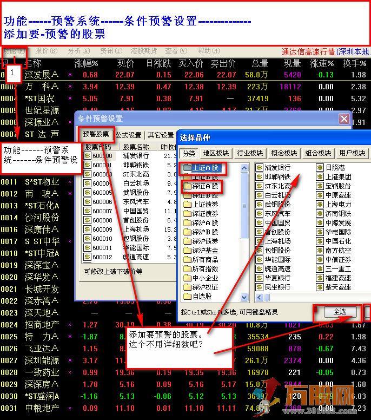Open the 分析 menu
The height and width of the screenshot is (420, 371).
pos(79,51)
